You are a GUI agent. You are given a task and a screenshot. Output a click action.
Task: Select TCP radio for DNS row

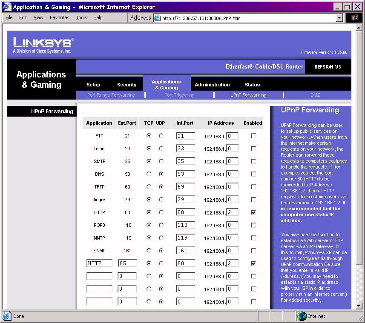pyautogui.click(x=149, y=174)
